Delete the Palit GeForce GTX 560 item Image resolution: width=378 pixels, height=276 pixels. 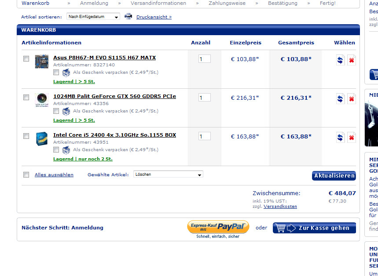(x=352, y=99)
